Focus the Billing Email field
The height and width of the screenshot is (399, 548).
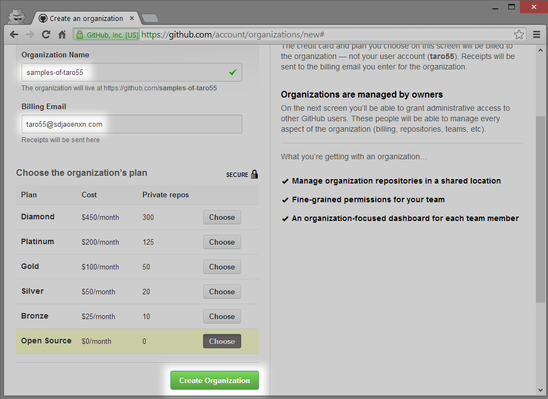[132, 124]
